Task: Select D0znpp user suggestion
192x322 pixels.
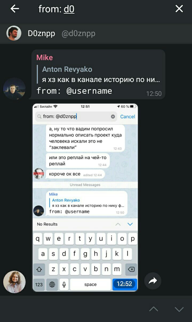Action: click(x=96, y=33)
